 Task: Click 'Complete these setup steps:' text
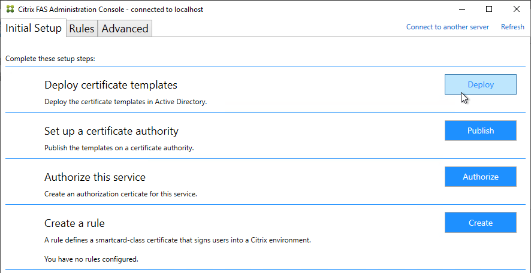(50, 59)
